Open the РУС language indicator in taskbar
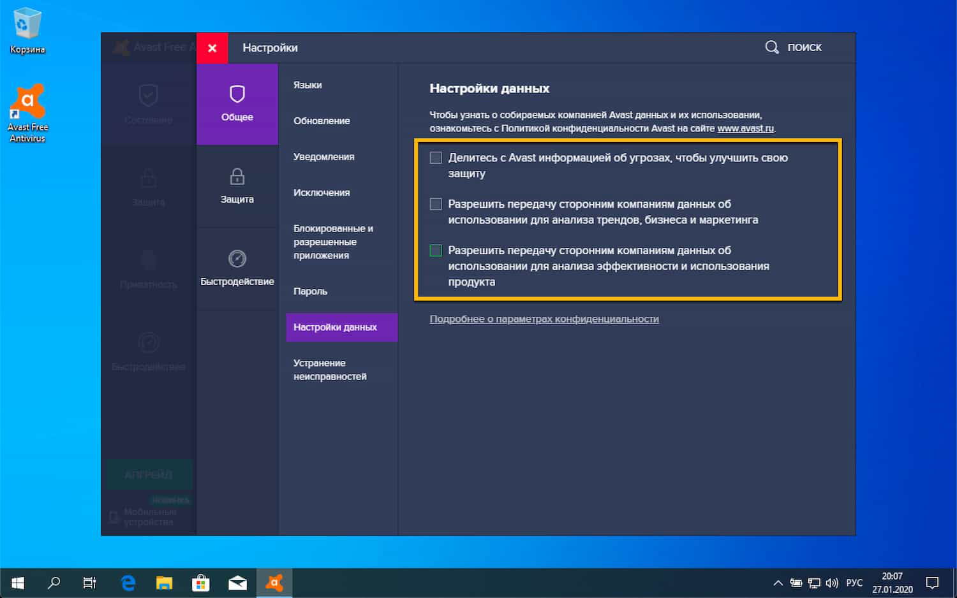The width and height of the screenshot is (957, 598). 853,582
